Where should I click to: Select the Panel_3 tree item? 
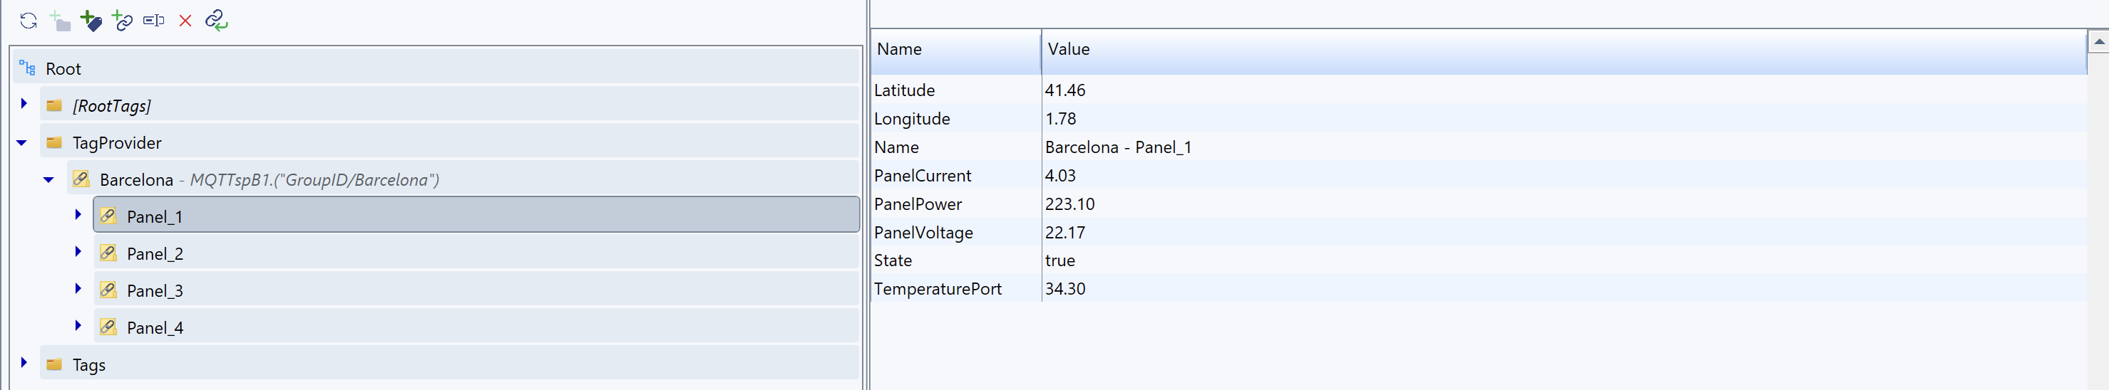(x=155, y=291)
